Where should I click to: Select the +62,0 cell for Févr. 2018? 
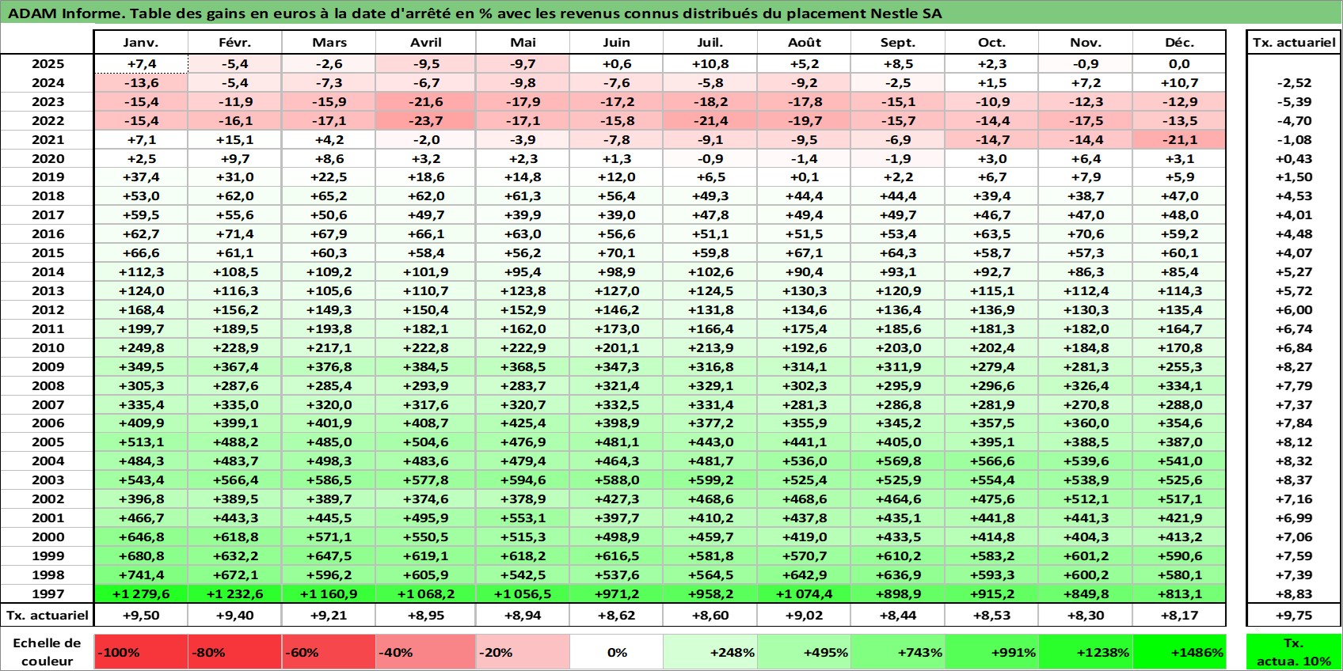click(x=235, y=196)
